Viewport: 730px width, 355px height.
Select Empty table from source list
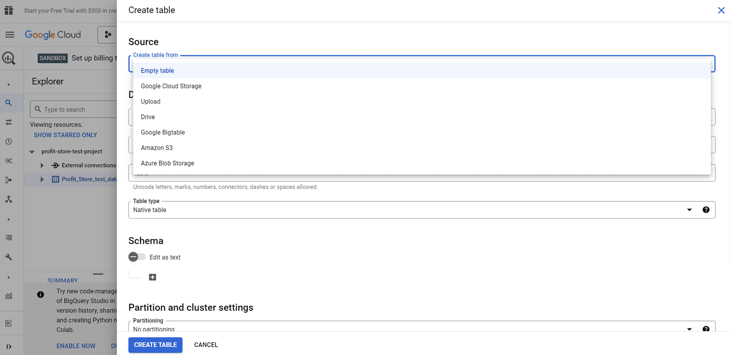[x=421, y=71]
